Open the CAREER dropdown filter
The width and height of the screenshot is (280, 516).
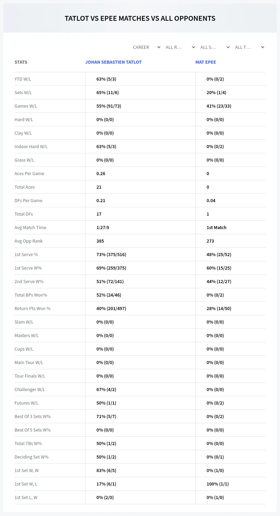pyautogui.click(x=147, y=47)
